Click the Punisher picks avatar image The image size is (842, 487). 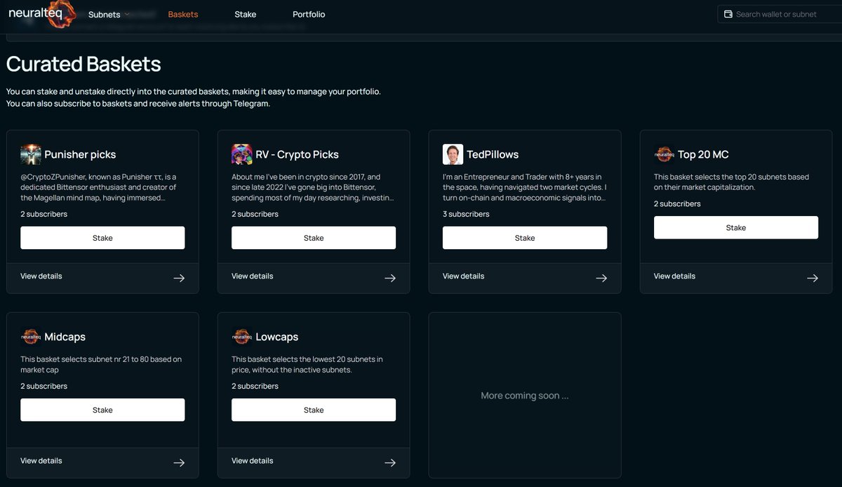tap(31, 154)
